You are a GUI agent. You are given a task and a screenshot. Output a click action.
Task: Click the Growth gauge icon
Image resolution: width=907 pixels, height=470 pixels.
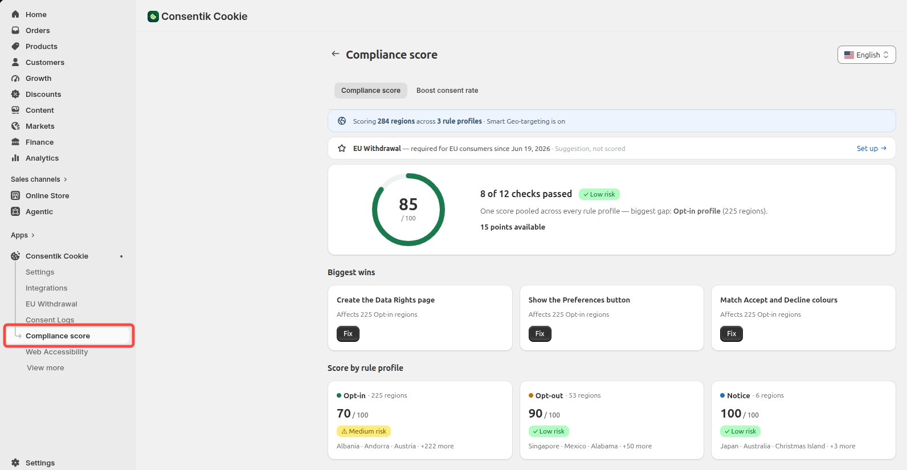pyautogui.click(x=15, y=78)
